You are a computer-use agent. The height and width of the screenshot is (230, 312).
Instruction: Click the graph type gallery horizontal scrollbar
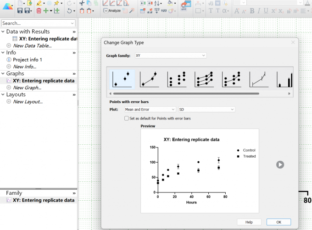click(186, 93)
